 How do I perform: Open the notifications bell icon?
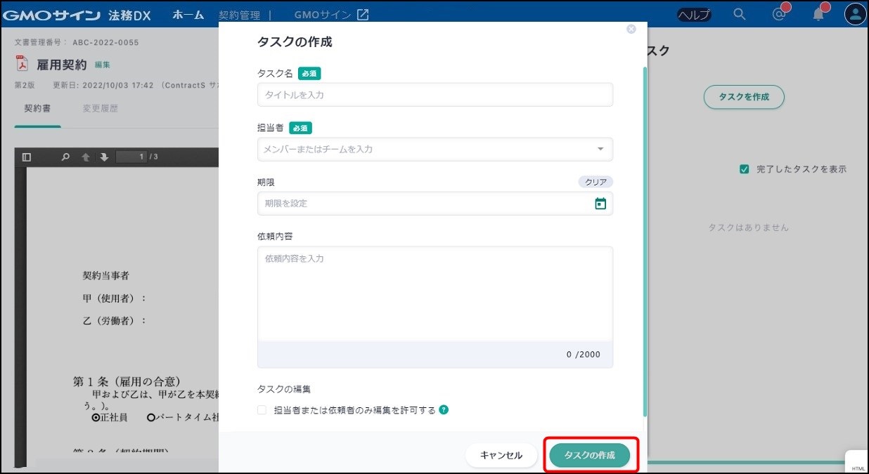(x=818, y=14)
